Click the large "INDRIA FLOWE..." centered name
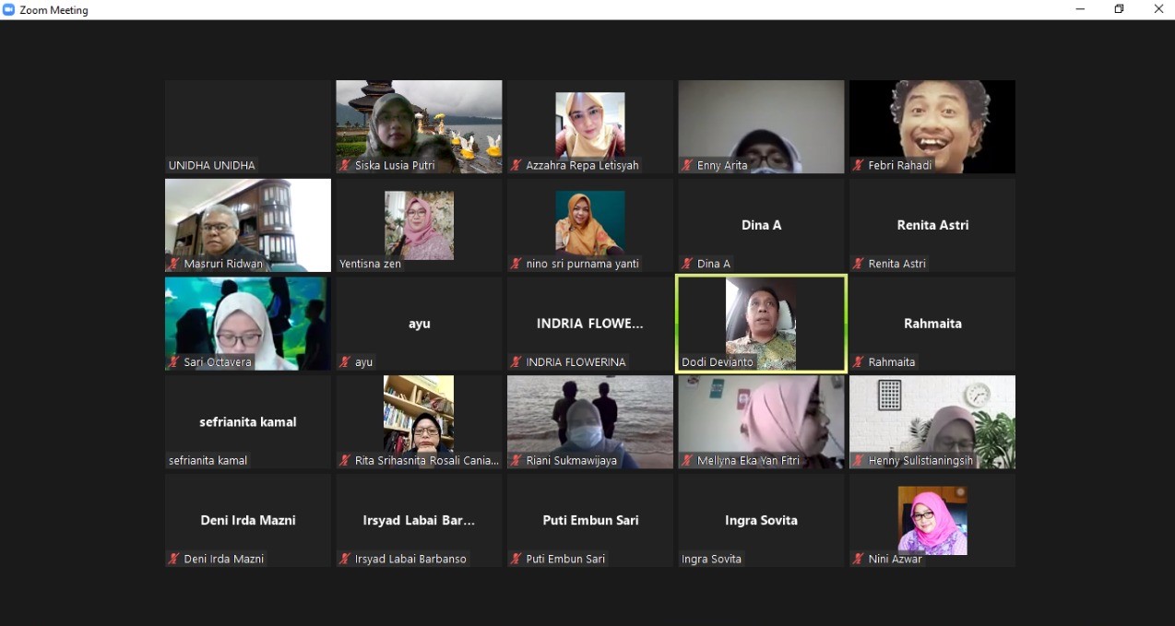 [x=590, y=324]
